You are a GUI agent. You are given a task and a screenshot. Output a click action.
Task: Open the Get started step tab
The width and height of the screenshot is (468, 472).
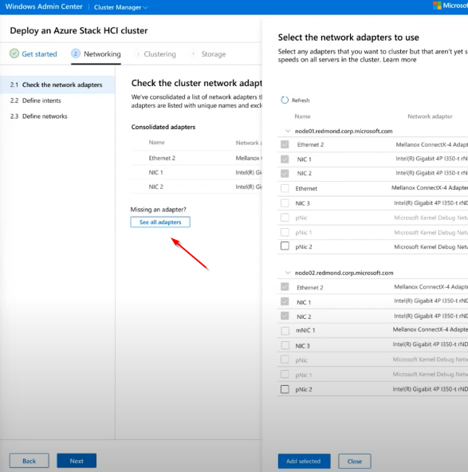(x=33, y=54)
